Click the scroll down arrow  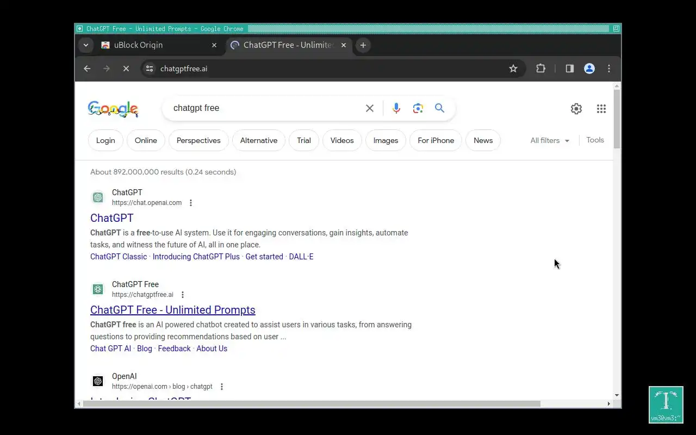pos(617,395)
